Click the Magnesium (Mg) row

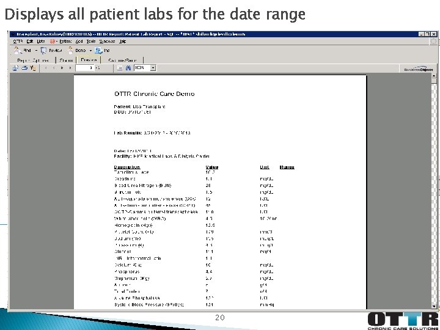click(x=194, y=279)
